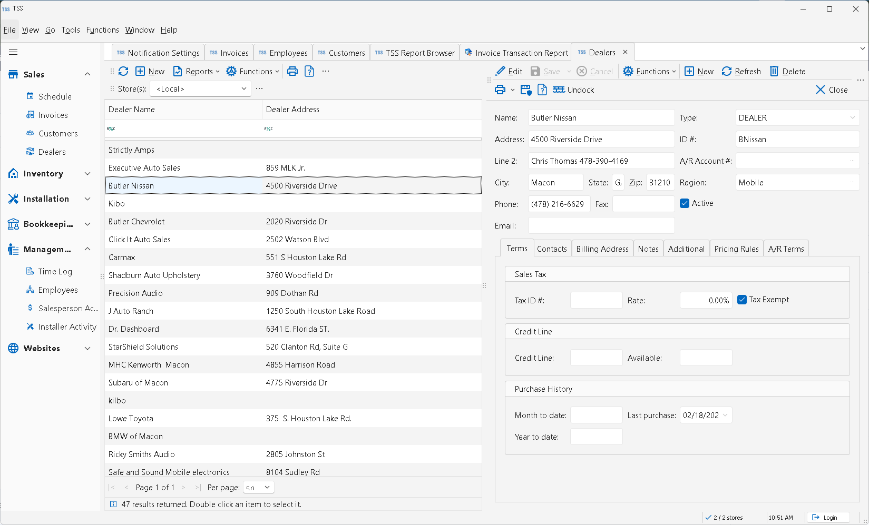Expand the Bookkeeping sidebar section
The image size is (869, 525).
87,224
